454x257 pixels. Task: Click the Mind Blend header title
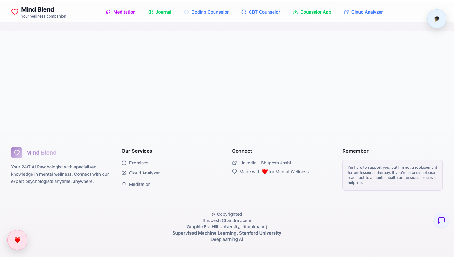(38, 9)
